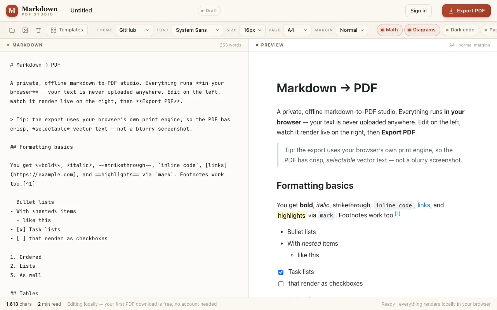Toggle the Math option off
The width and height of the screenshot is (497, 310).
coord(389,30)
